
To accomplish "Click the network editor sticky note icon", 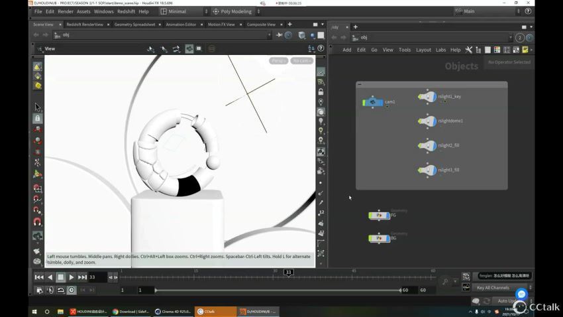I will pyautogui.click(x=525, y=50).
